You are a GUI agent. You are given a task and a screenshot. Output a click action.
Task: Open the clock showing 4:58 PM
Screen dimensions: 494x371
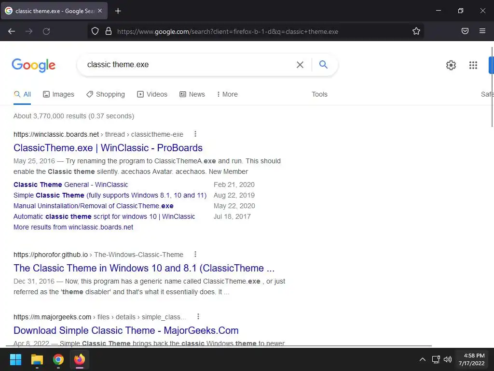pyautogui.click(x=472, y=359)
